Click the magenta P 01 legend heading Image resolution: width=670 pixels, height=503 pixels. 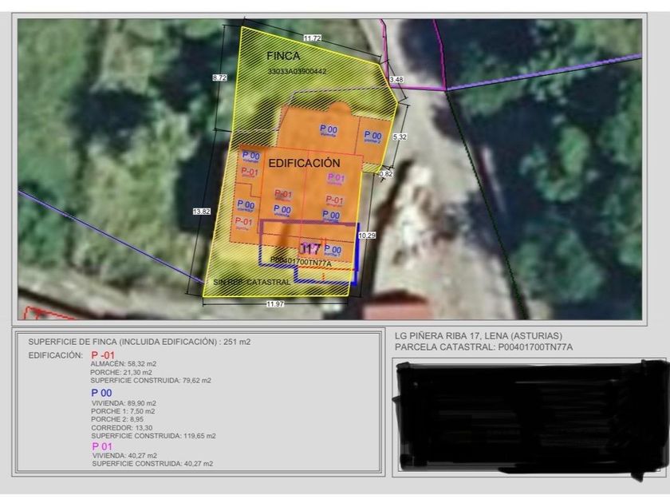(103, 446)
